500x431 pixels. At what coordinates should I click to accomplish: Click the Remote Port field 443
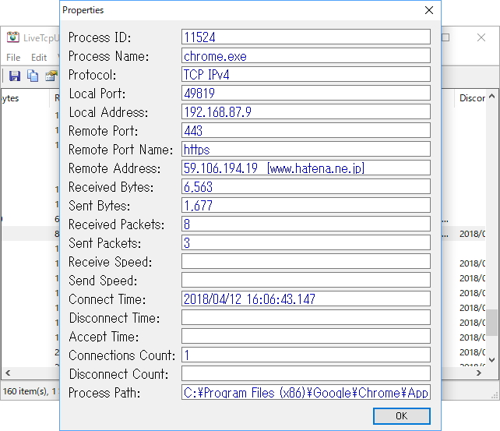pos(306,130)
